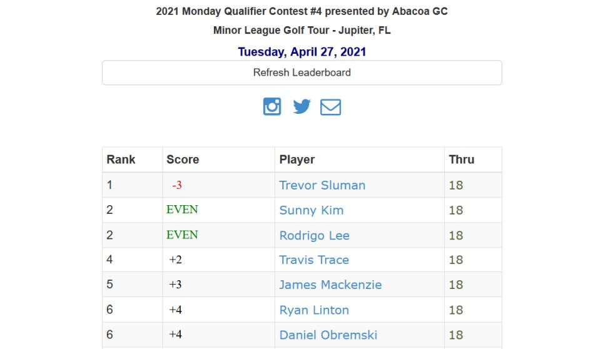Click the email envelope icon

(331, 108)
